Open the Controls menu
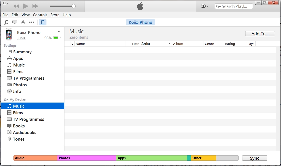Viewport: 281px width, 166px height. 40,15
